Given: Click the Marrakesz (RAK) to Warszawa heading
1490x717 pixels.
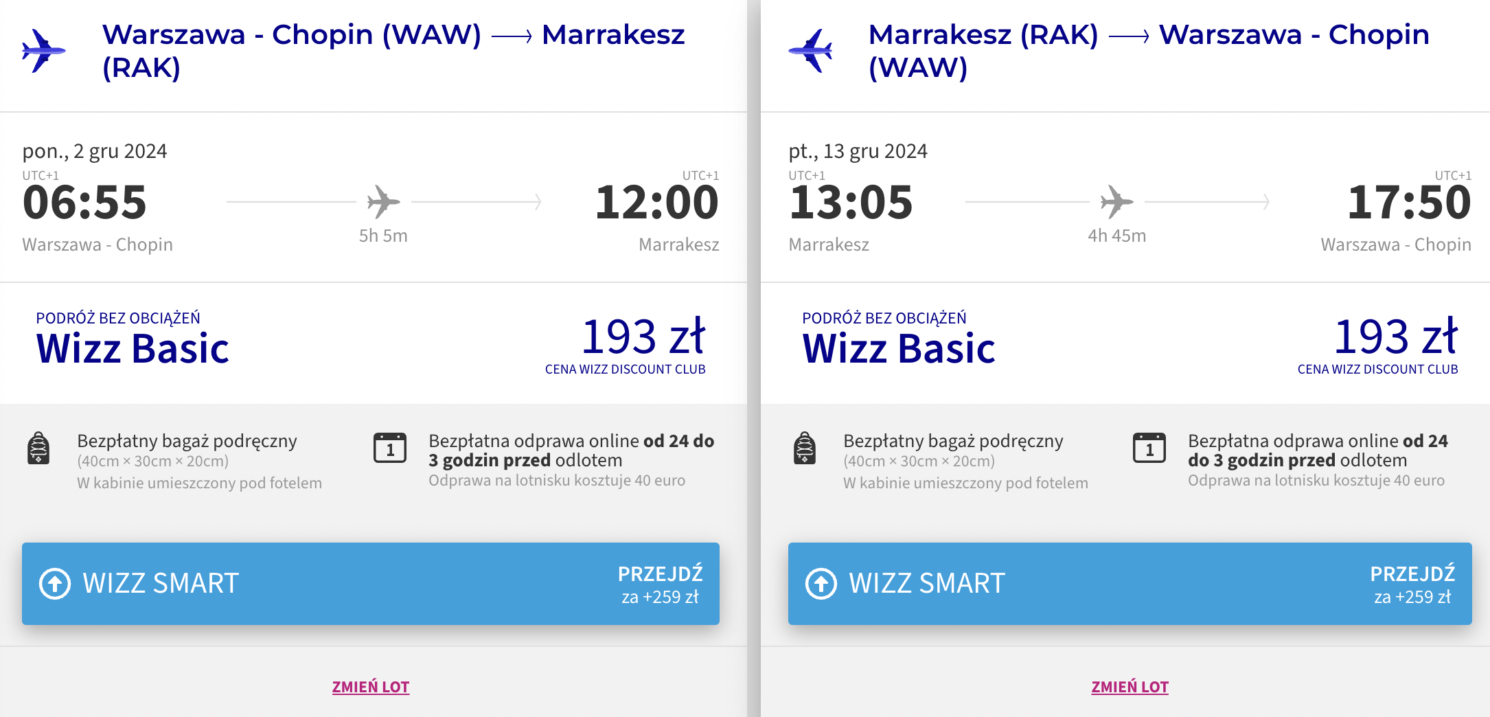Looking at the screenshot, I should 1149,51.
